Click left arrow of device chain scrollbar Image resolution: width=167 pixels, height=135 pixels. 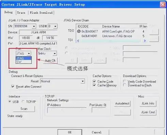(78, 41)
